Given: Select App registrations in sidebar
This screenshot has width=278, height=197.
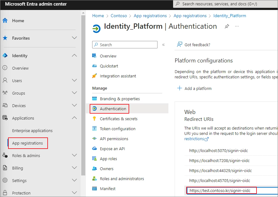Looking at the screenshot, I should (x=27, y=143).
